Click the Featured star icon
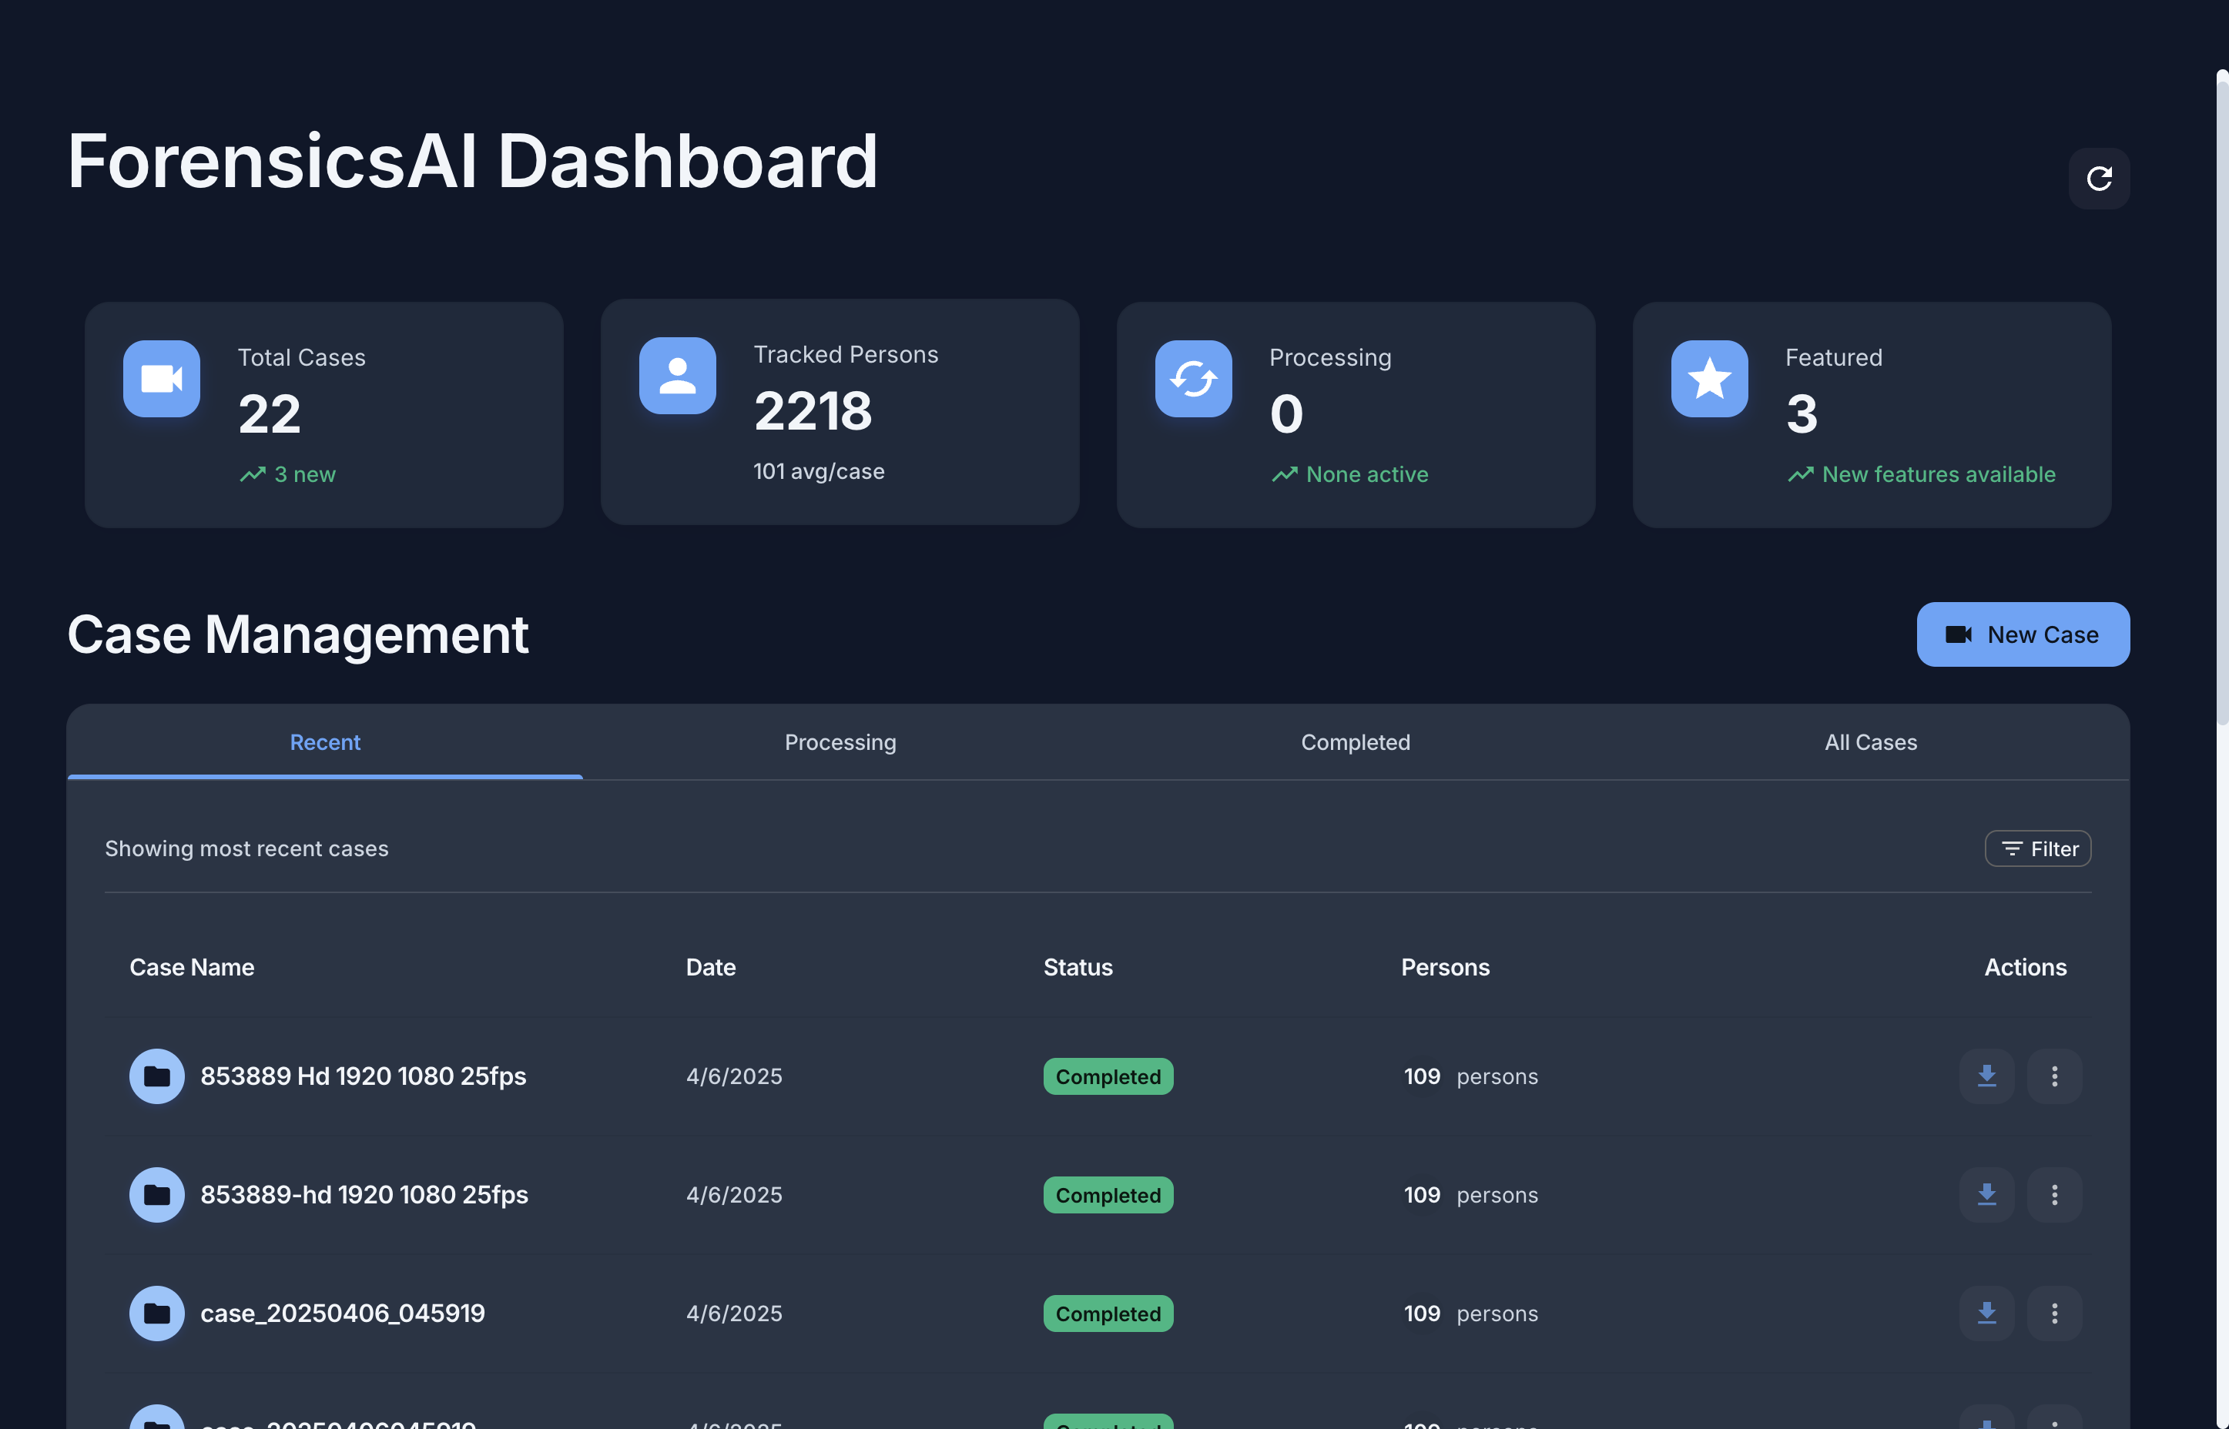 click(x=1709, y=379)
